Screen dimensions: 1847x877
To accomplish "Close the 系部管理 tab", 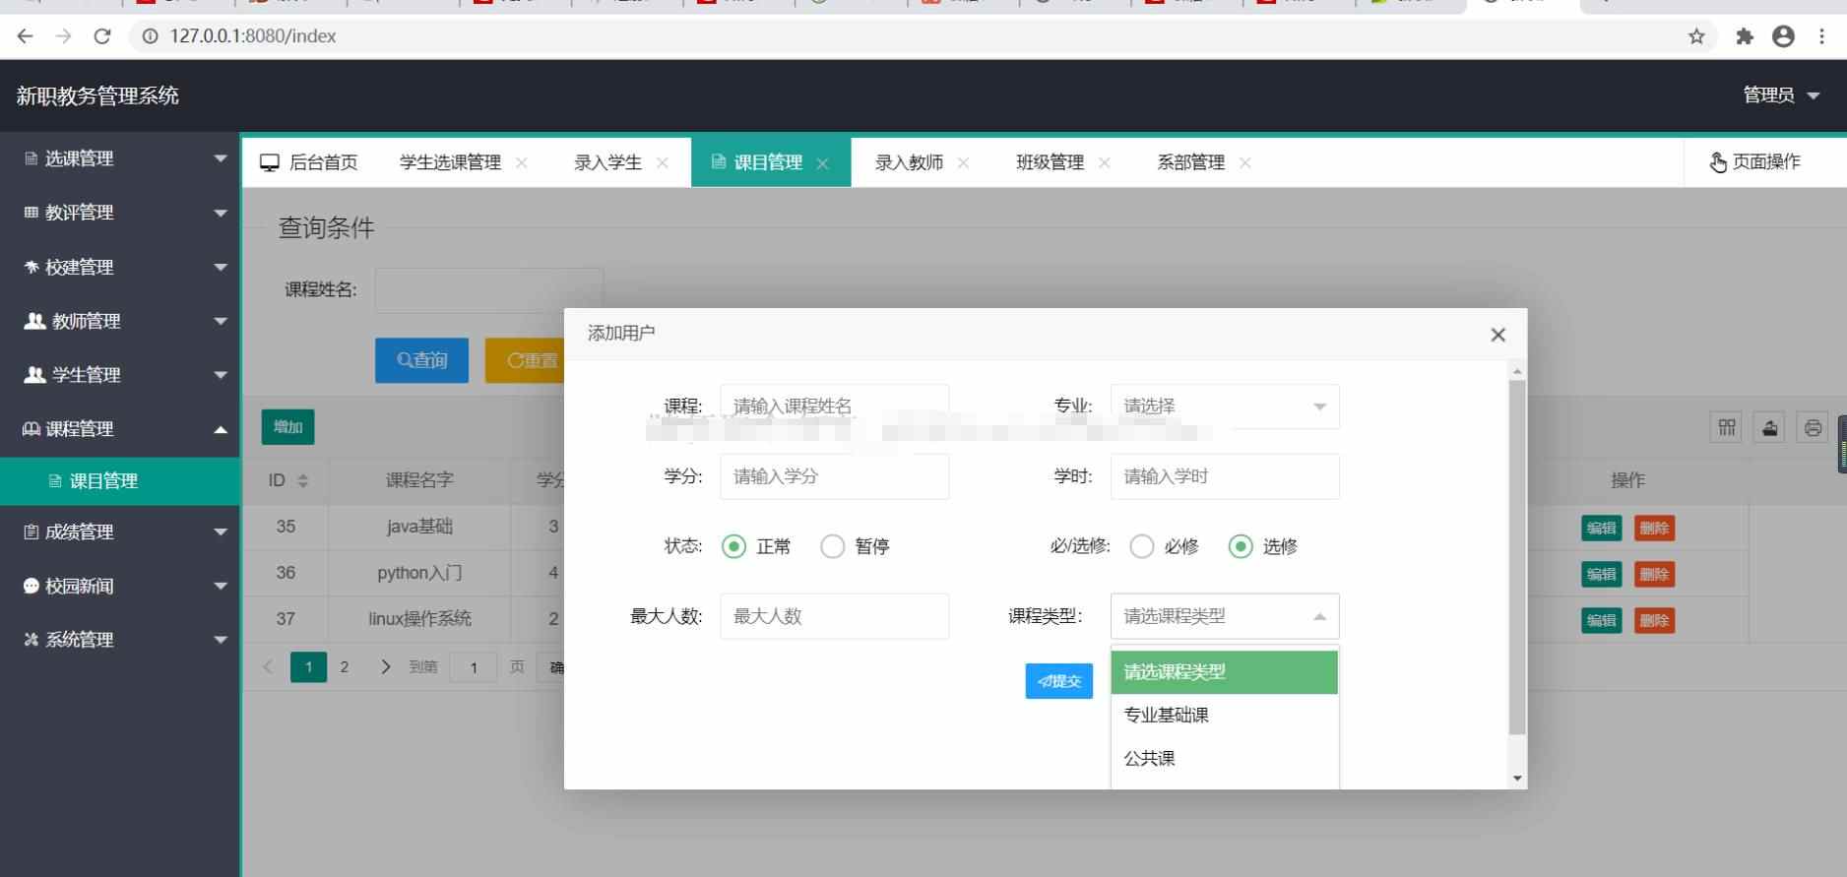I will [1245, 162].
